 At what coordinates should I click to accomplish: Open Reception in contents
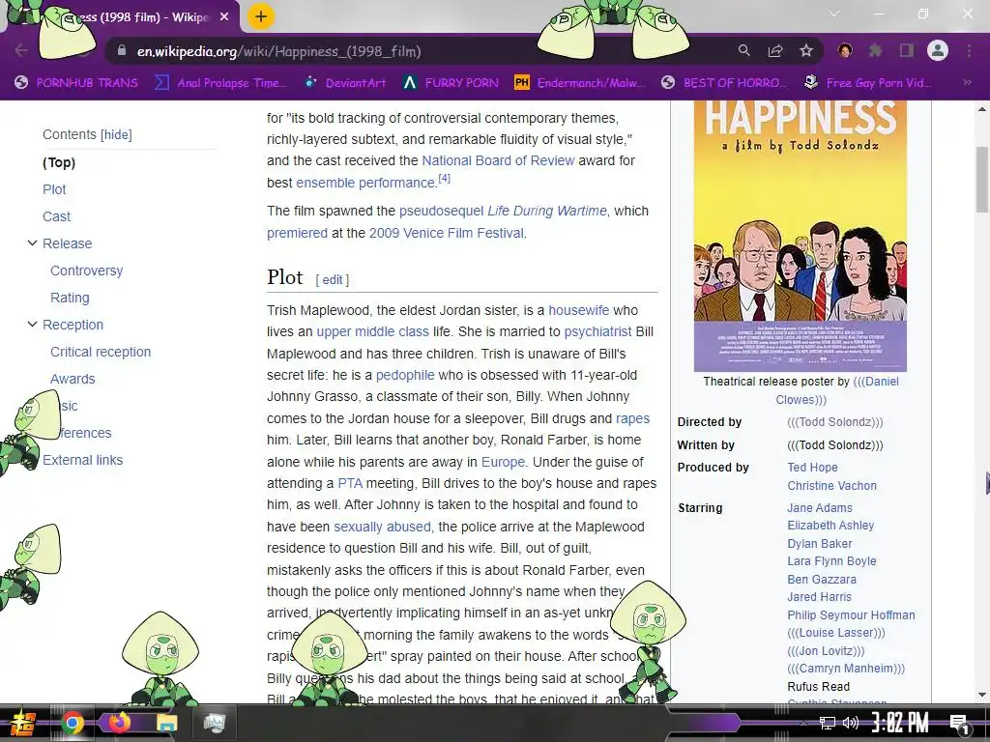(x=73, y=325)
